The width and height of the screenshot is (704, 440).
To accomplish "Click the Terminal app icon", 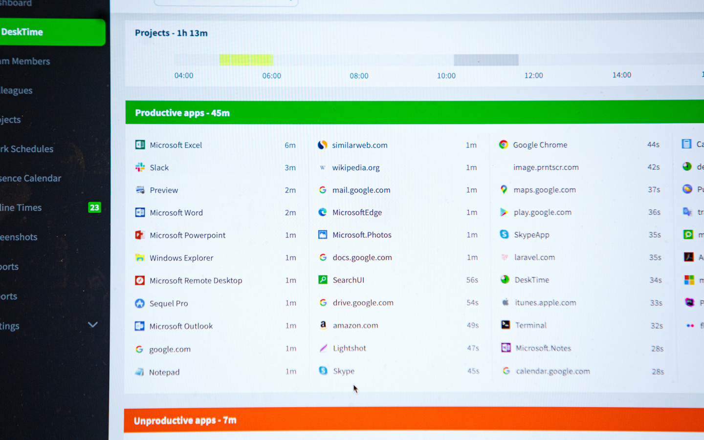I will coord(506,325).
